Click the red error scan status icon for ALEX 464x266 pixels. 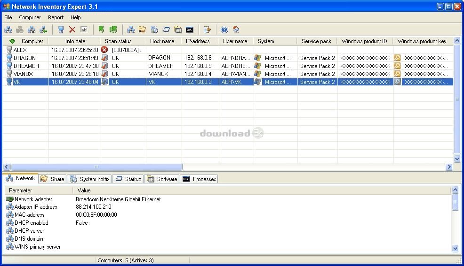click(104, 50)
